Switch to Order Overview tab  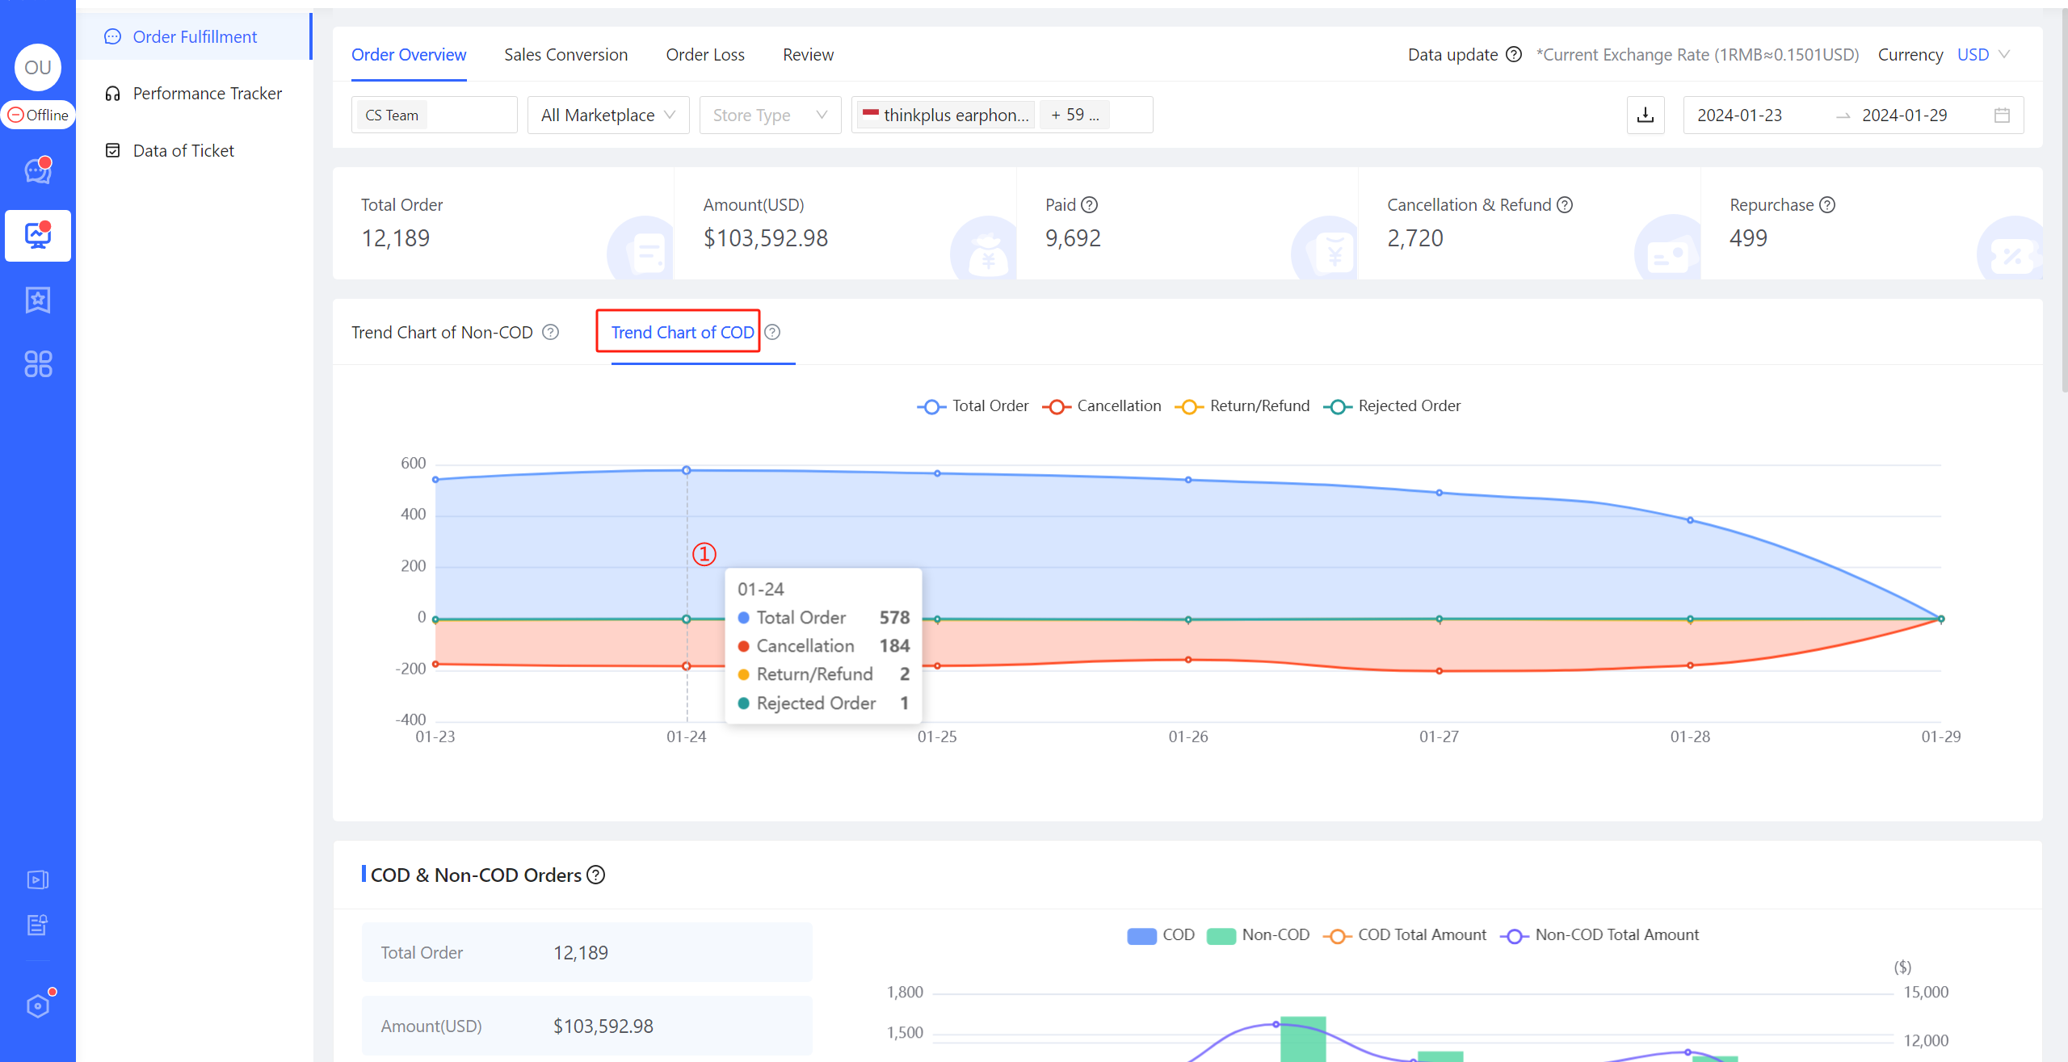409,55
